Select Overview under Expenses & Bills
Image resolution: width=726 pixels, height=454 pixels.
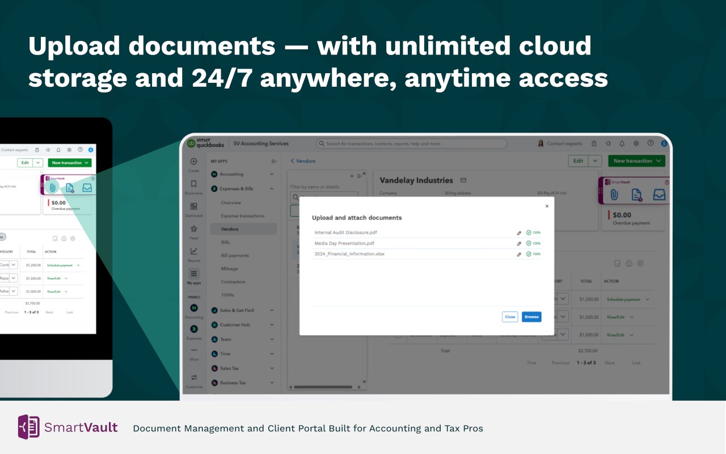pos(231,203)
